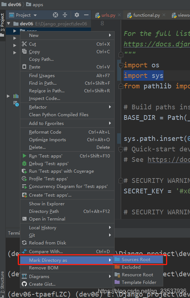Click the apps breadcrumb
This screenshot has height=298, width=190.
tap(34, 4)
